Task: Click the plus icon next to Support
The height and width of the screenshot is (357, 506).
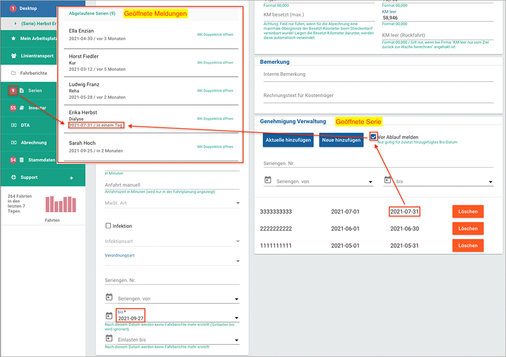Action: (x=71, y=178)
